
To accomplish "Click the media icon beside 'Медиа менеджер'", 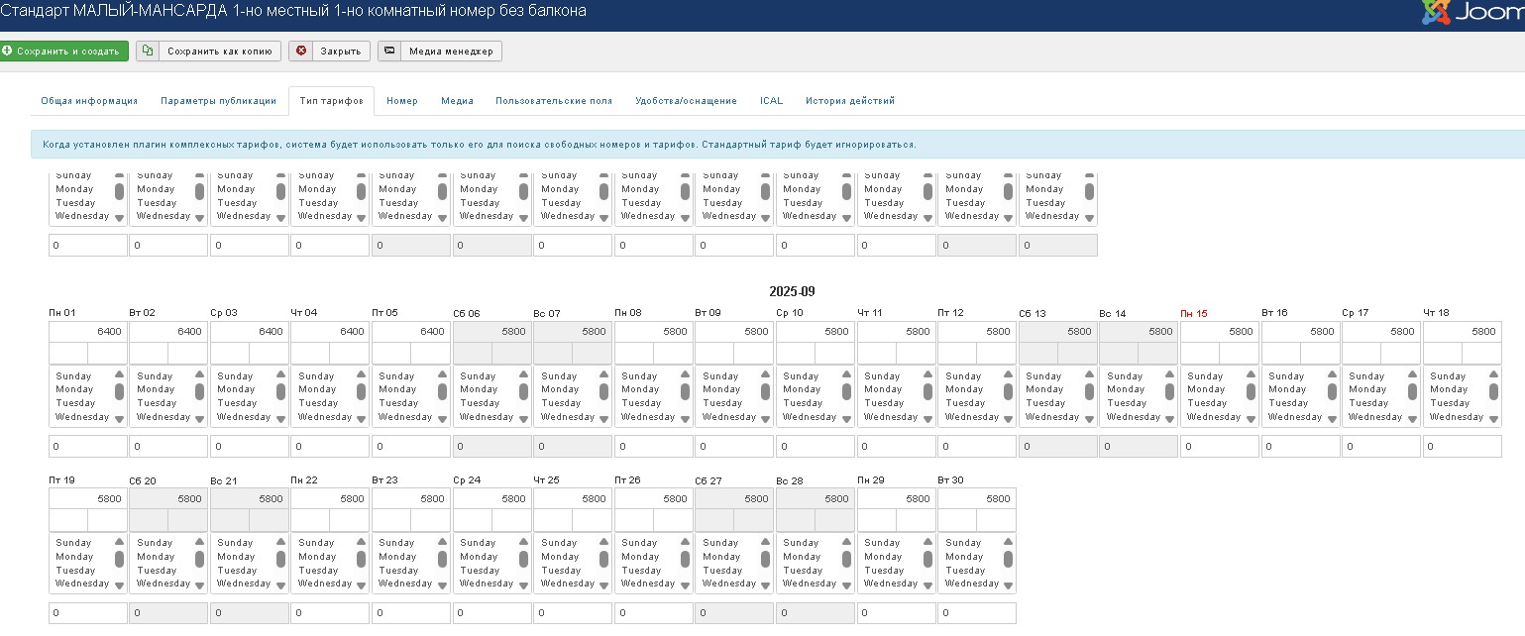I will click(390, 52).
